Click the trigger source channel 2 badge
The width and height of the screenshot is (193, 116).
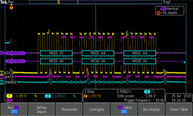147,92
